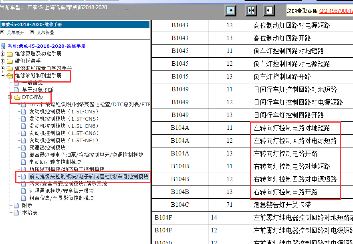Open the 变速器控制模块 page

(47, 147)
